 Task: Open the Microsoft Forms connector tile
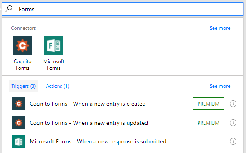pyautogui.click(x=54, y=46)
